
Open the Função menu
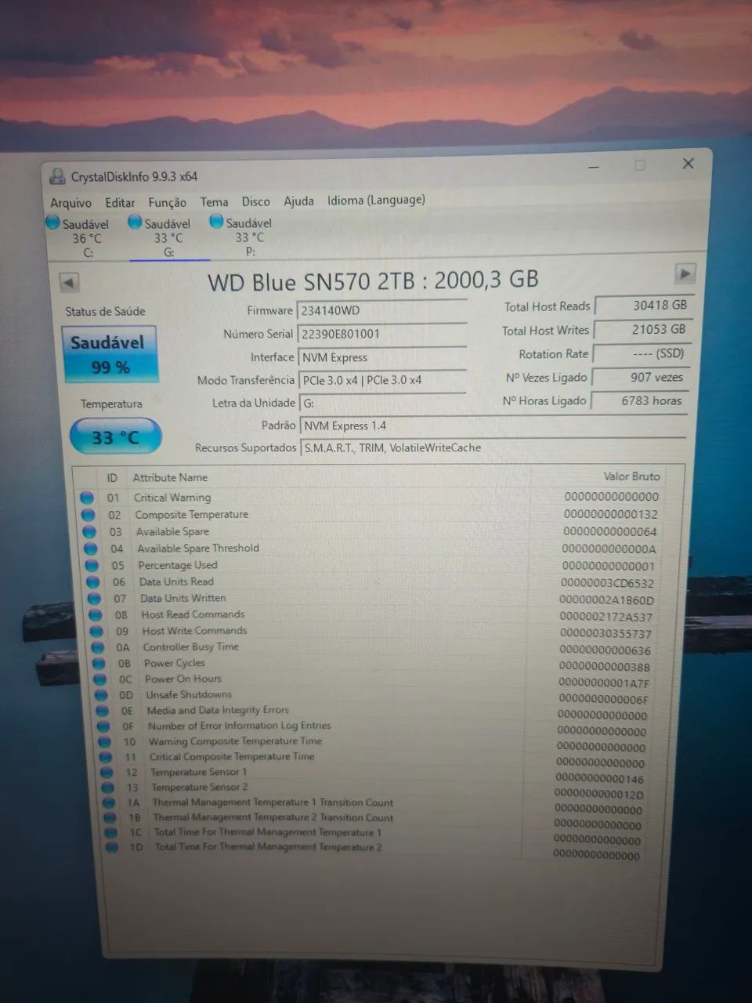[167, 202]
